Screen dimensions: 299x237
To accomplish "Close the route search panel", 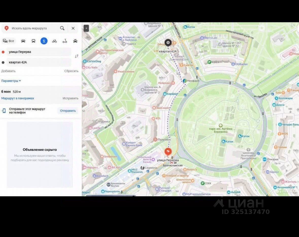I will point(73,28).
